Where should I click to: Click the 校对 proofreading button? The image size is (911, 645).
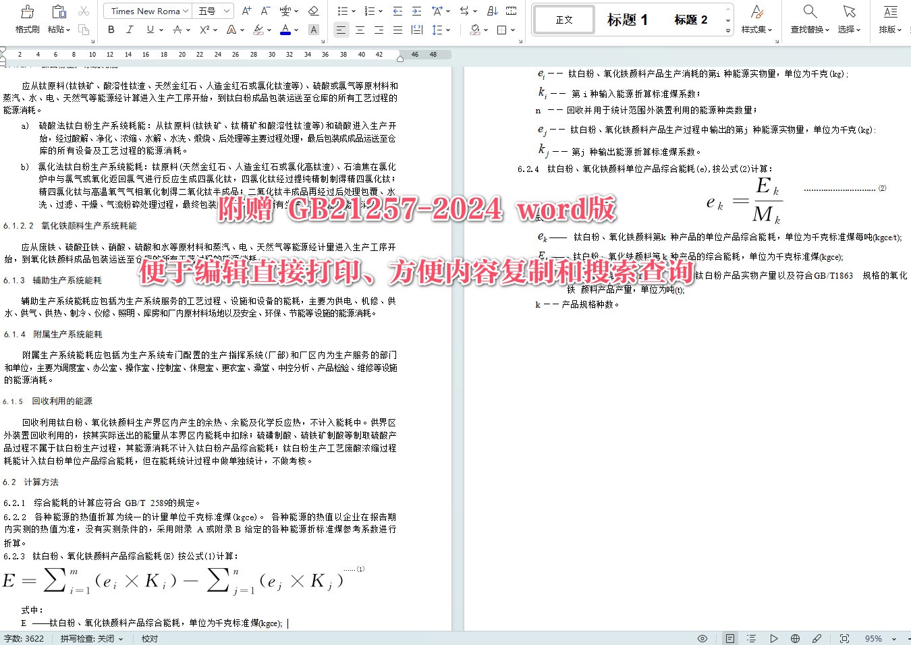pos(149,638)
